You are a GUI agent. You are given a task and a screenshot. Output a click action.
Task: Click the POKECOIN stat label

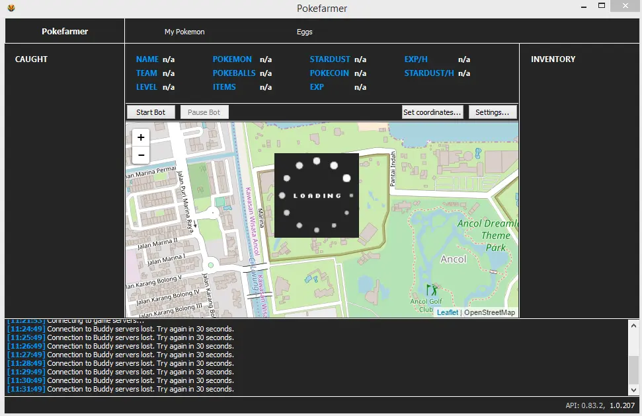click(x=329, y=73)
